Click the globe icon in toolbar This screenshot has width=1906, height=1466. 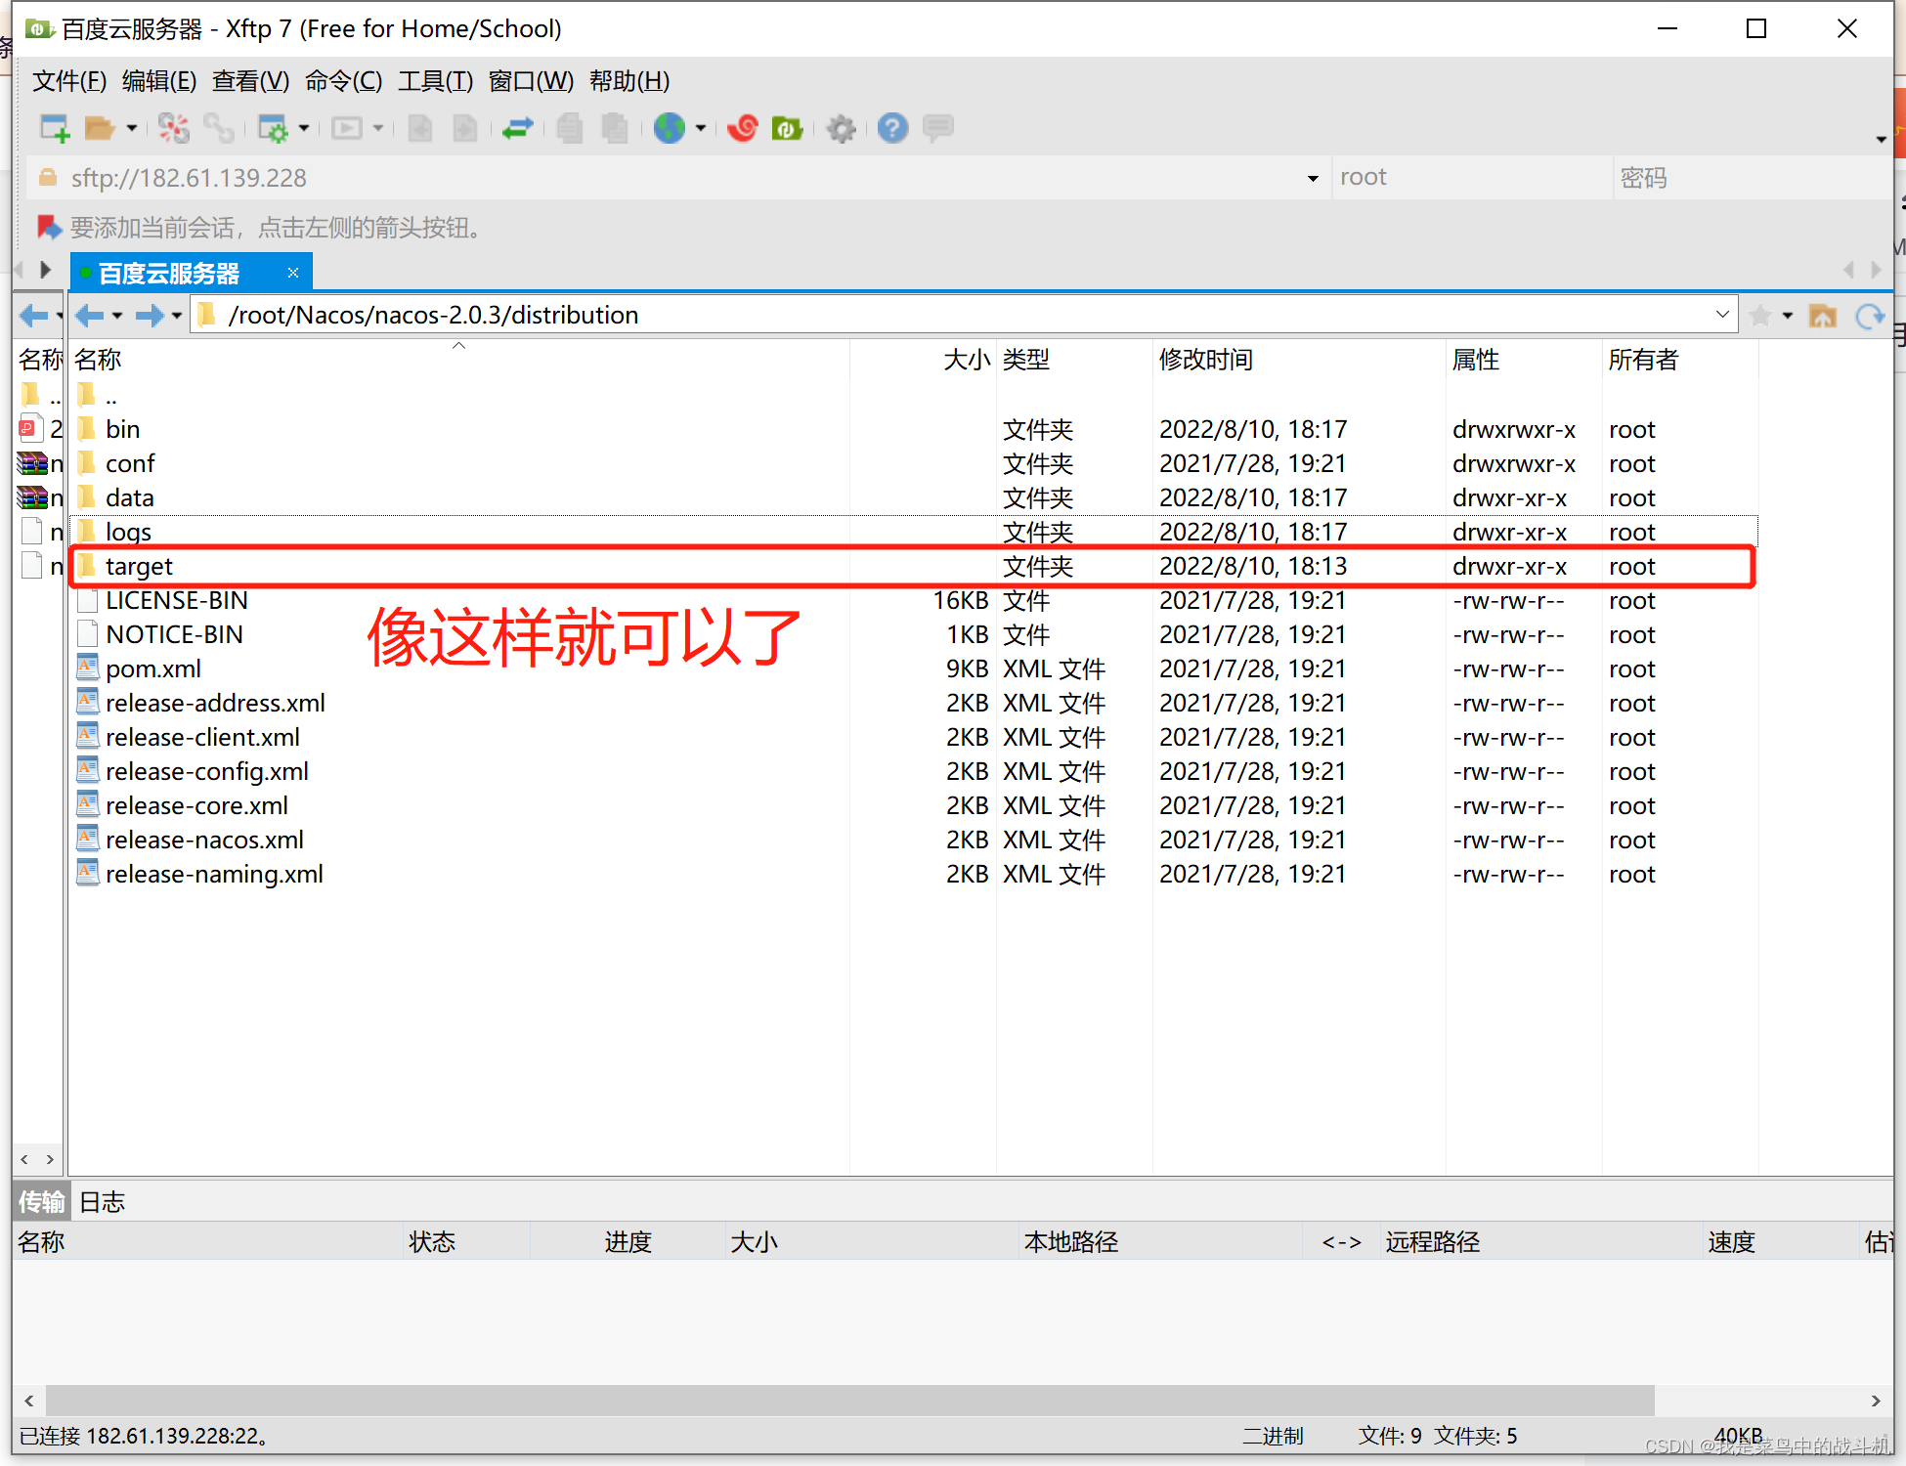670,128
